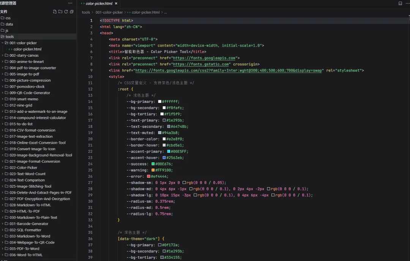Collapse all folders in explorer
Viewport: 410px width, 261px height.
point(72,11)
